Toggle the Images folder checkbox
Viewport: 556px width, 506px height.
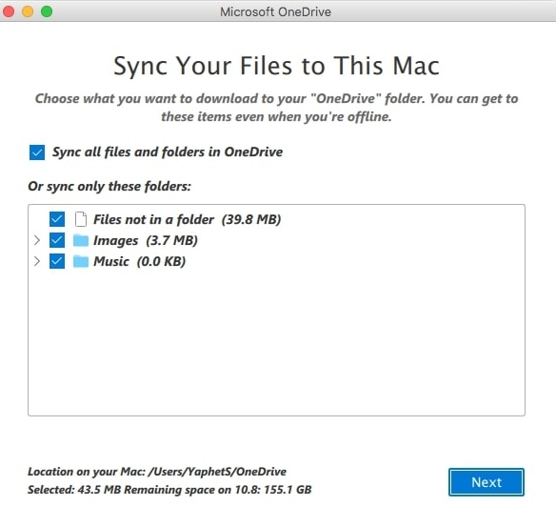[57, 240]
